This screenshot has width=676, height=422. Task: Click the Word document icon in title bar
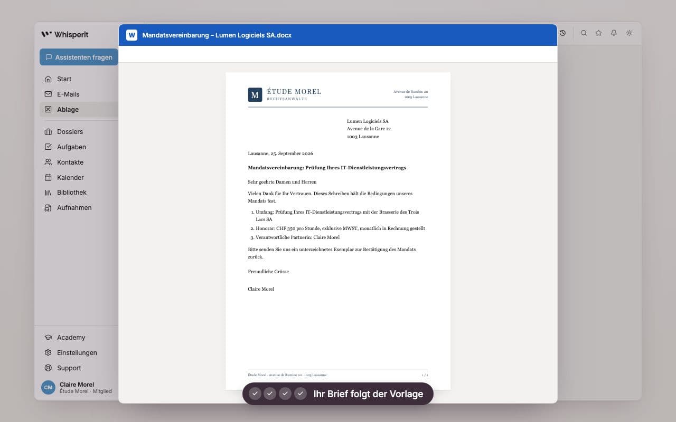(132, 35)
